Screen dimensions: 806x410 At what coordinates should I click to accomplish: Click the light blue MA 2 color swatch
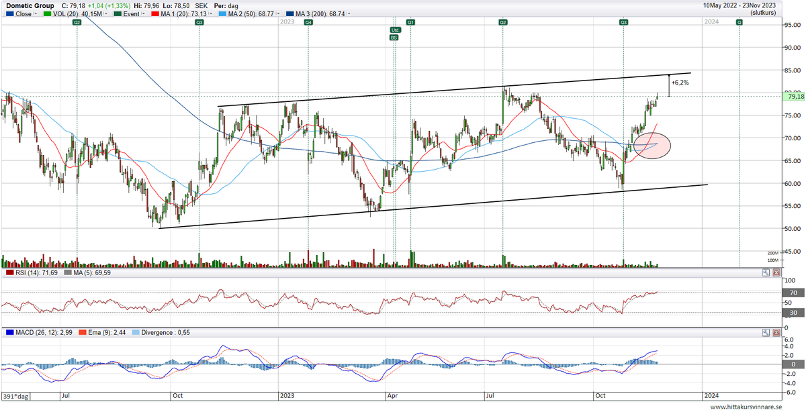click(222, 13)
